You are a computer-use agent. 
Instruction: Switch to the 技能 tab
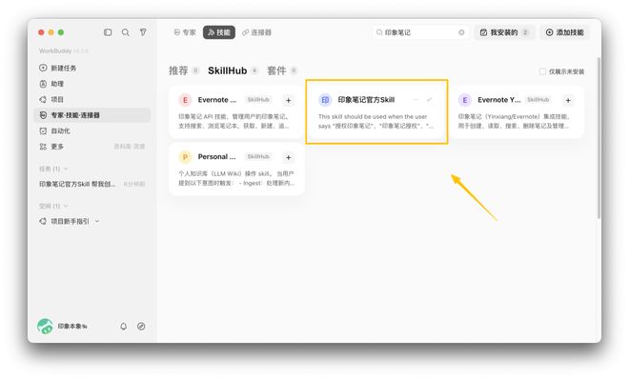[x=219, y=32]
